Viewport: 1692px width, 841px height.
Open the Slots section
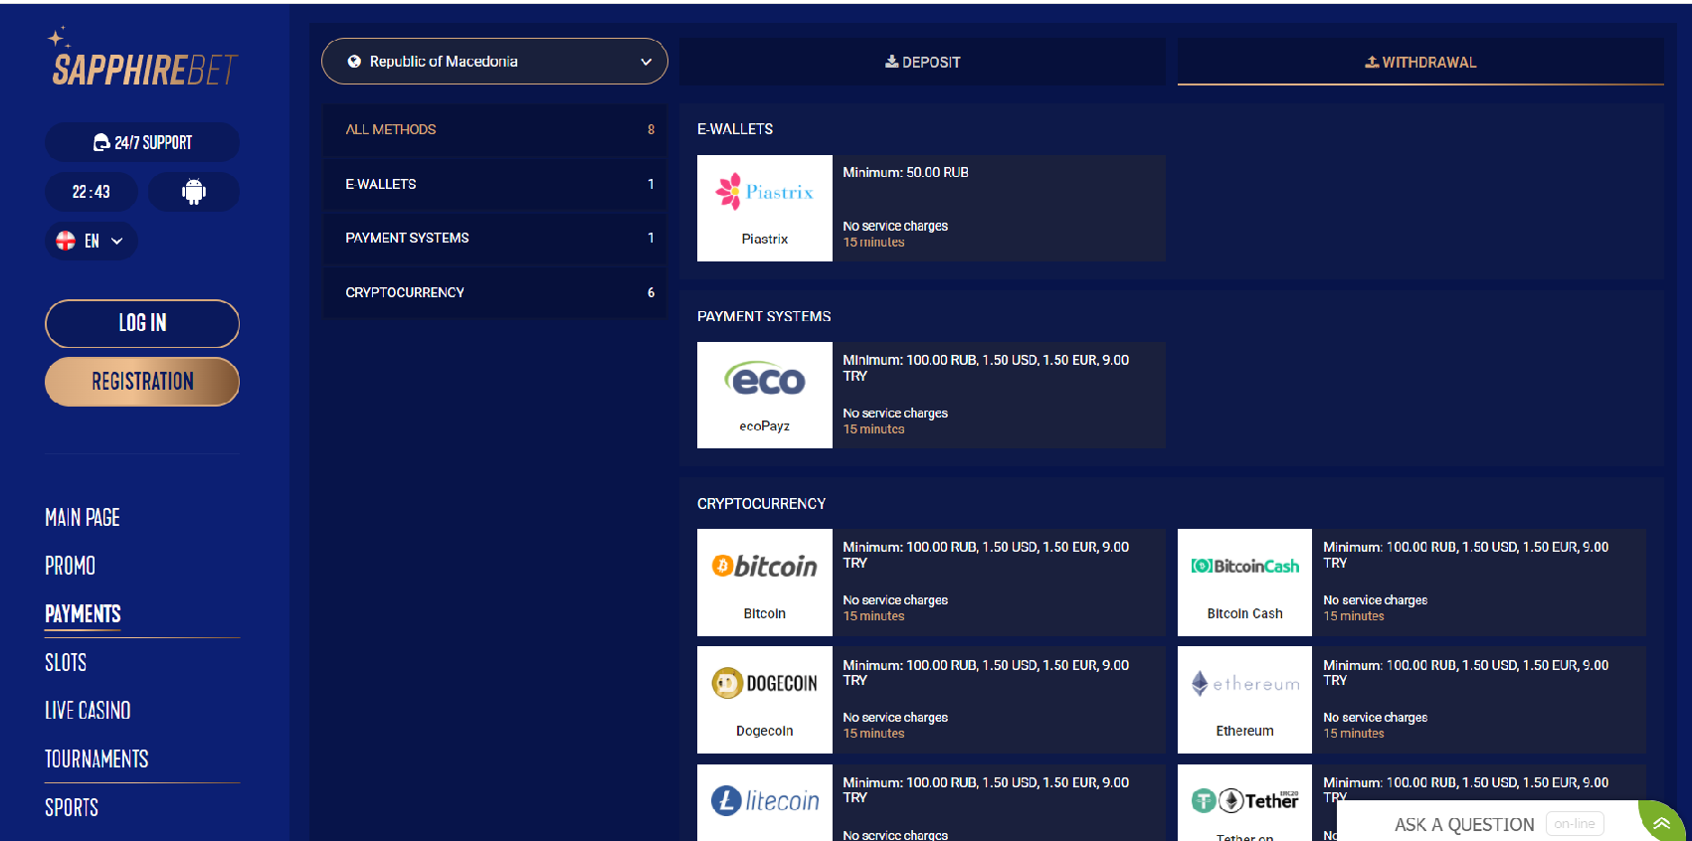click(66, 662)
